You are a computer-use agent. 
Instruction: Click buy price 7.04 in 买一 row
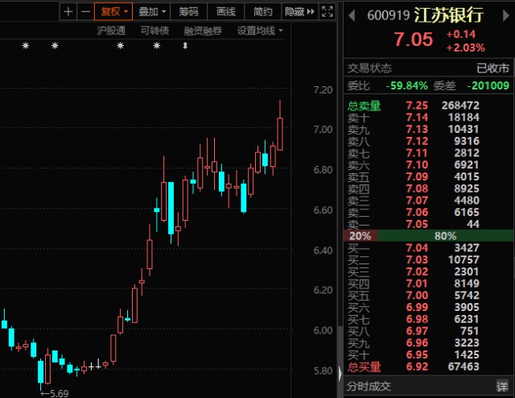417,247
